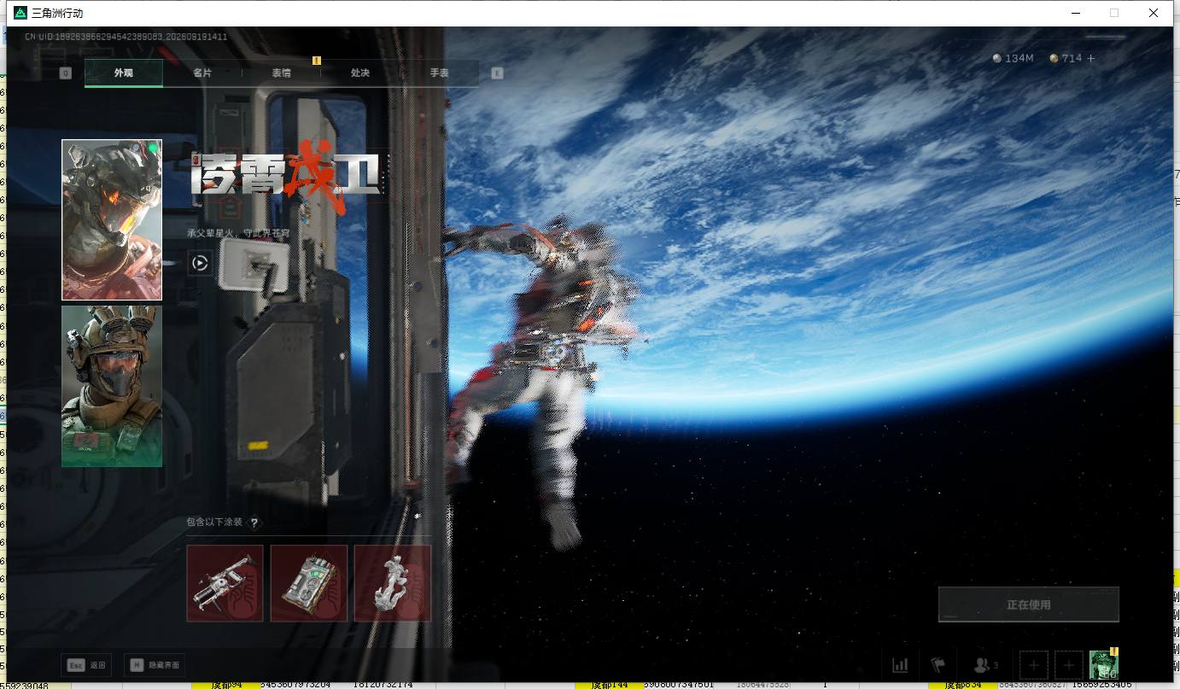This screenshot has width=1180, height=689.
Task: Select the red armored mecha skin portrait
Action: tap(112, 220)
